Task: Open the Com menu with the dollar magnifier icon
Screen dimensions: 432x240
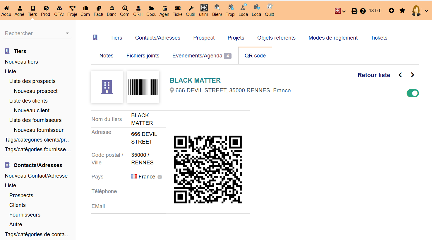Action: coord(125,11)
